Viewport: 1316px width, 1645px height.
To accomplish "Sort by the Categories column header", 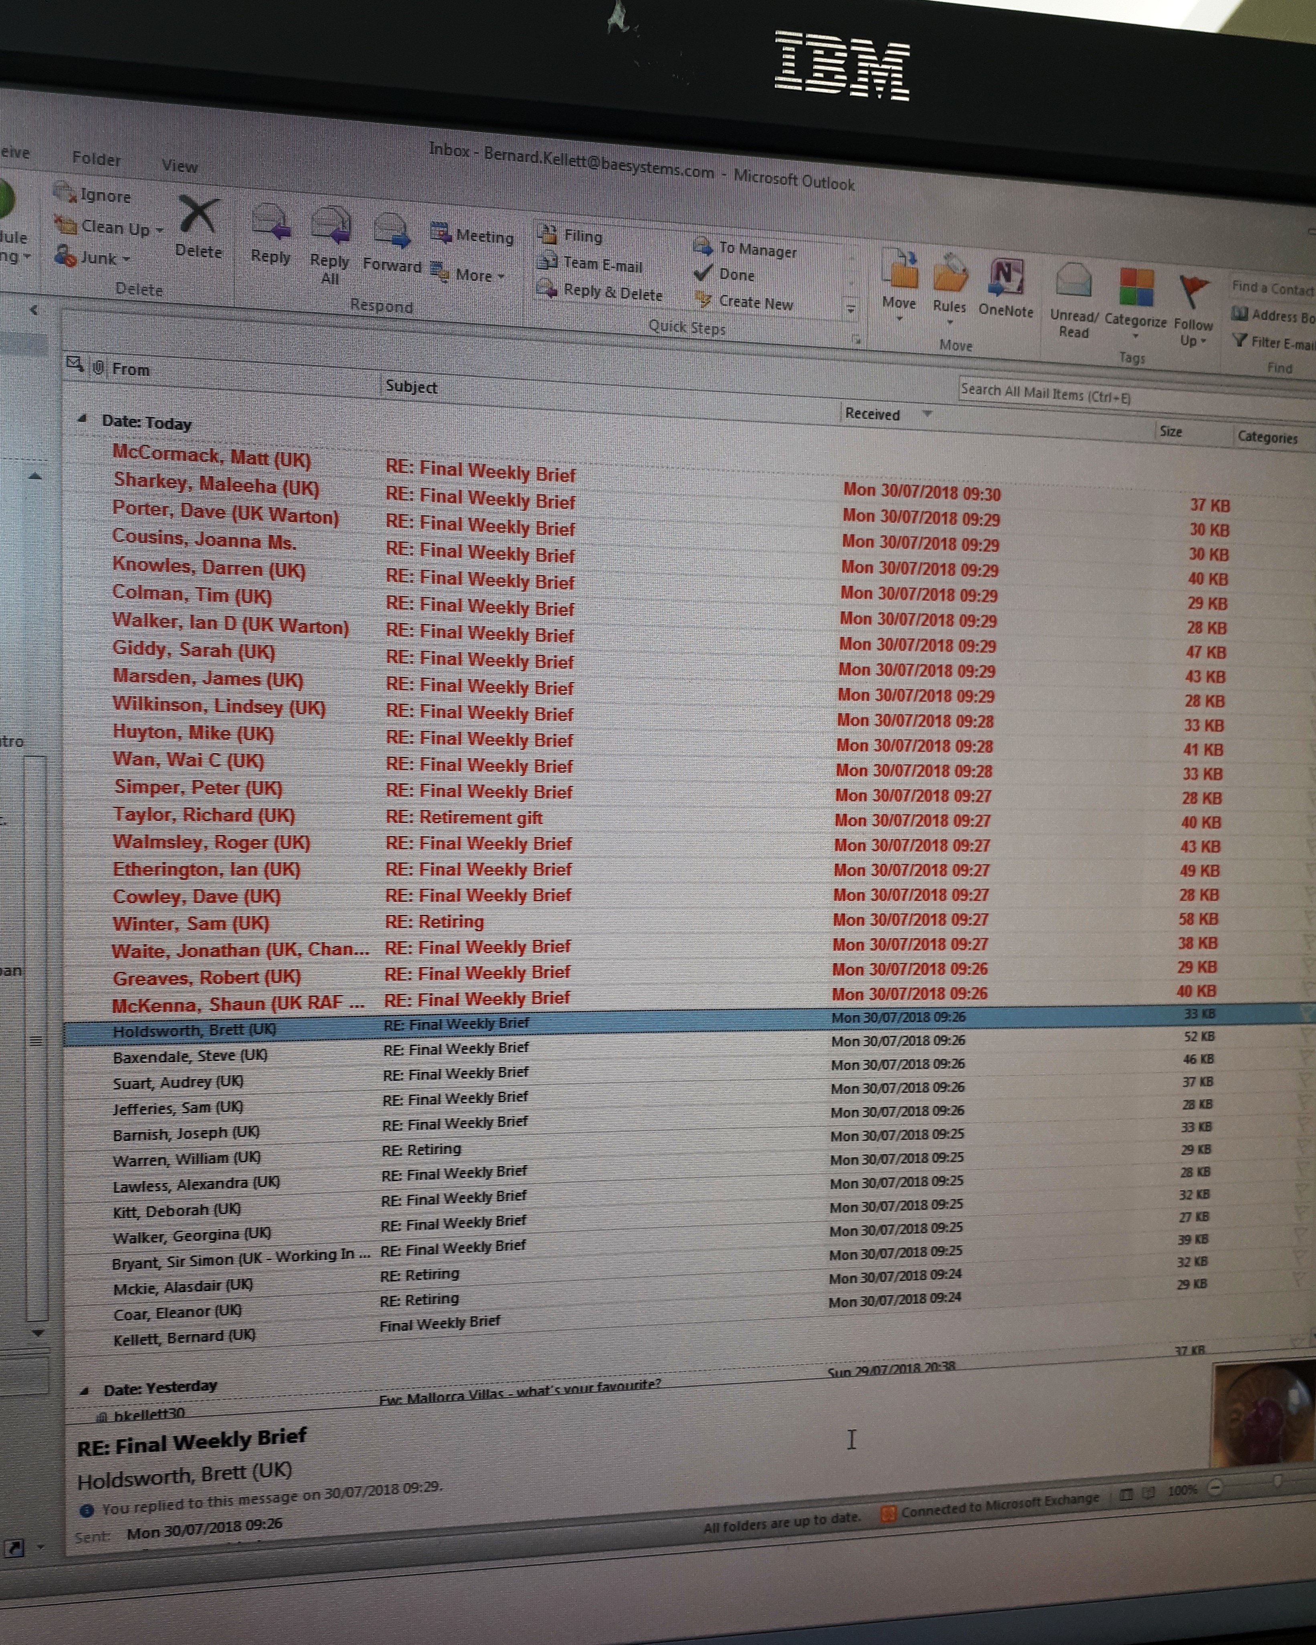I will pos(1267,437).
